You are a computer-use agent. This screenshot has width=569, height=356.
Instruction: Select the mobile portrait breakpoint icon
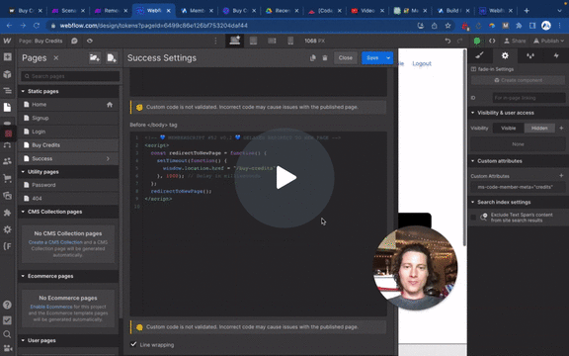click(x=290, y=41)
